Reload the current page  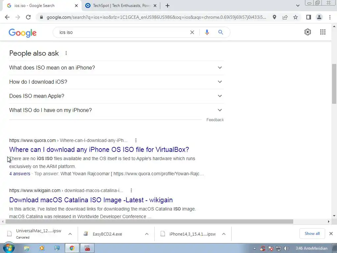28,17
